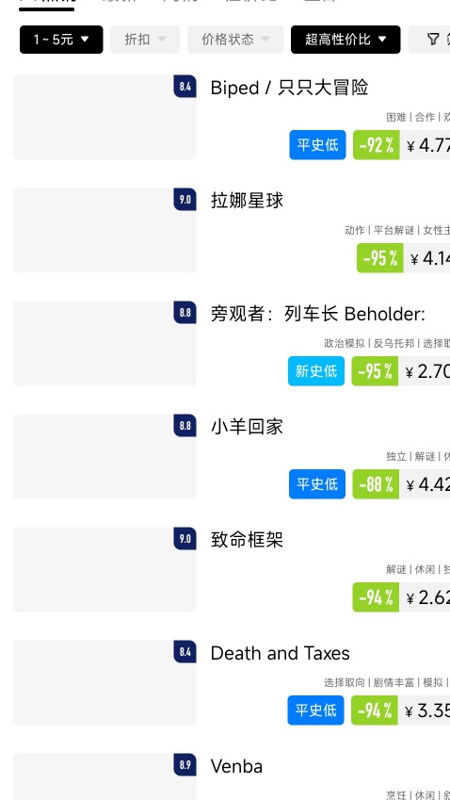
Task: Click the 8.4 rating badge on Biped
Action: pos(185,87)
